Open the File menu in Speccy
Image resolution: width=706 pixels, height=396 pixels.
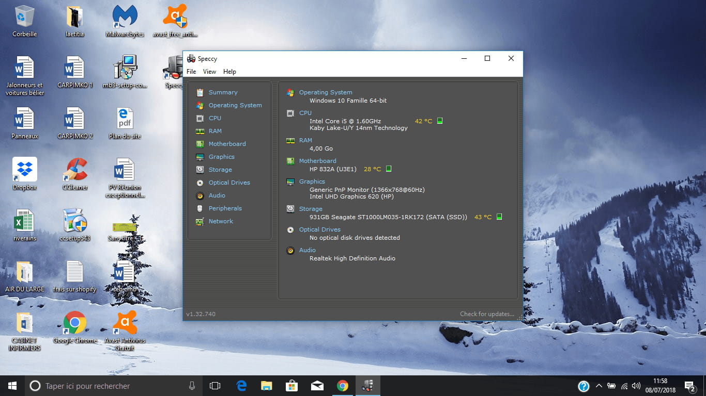[x=191, y=72]
